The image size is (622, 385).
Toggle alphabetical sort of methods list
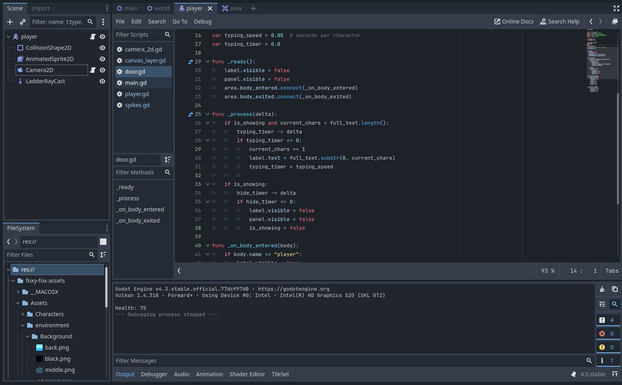pos(167,160)
